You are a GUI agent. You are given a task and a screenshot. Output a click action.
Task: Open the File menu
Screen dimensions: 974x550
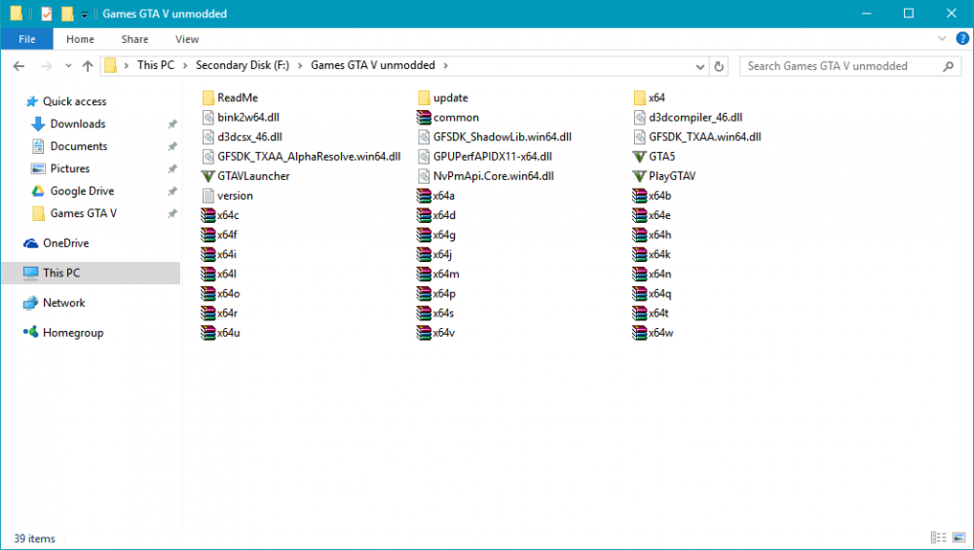coord(26,39)
